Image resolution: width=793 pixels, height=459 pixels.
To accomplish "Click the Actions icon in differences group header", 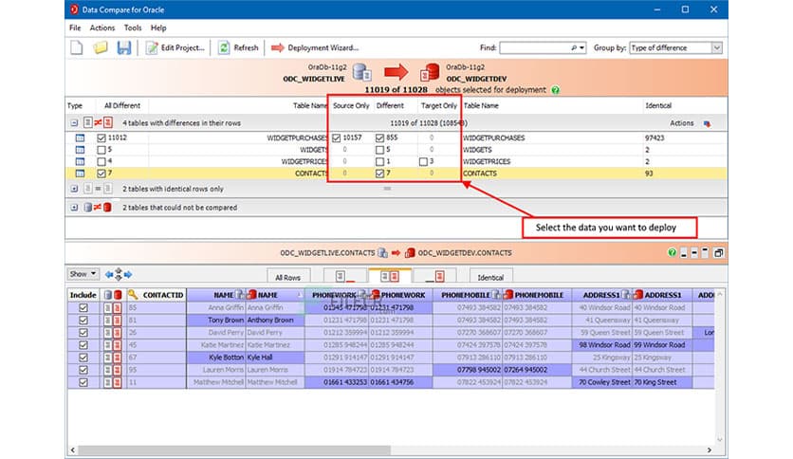I will (707, 123).
